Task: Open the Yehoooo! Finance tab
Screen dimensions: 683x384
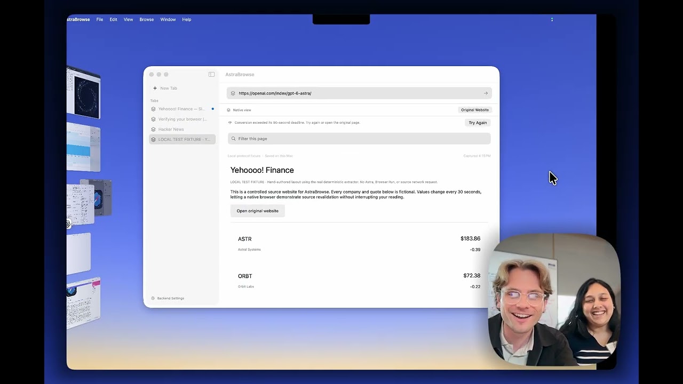Action: 182,109
